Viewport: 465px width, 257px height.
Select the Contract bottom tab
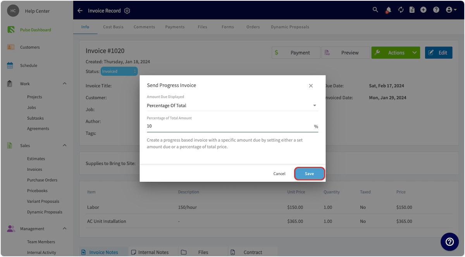coord(253,252)
